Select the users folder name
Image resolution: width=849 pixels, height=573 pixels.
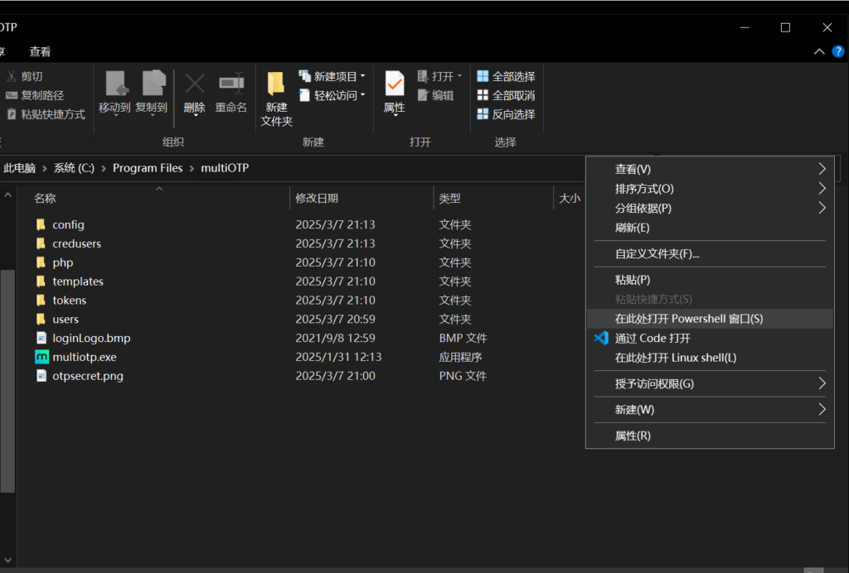65,319
